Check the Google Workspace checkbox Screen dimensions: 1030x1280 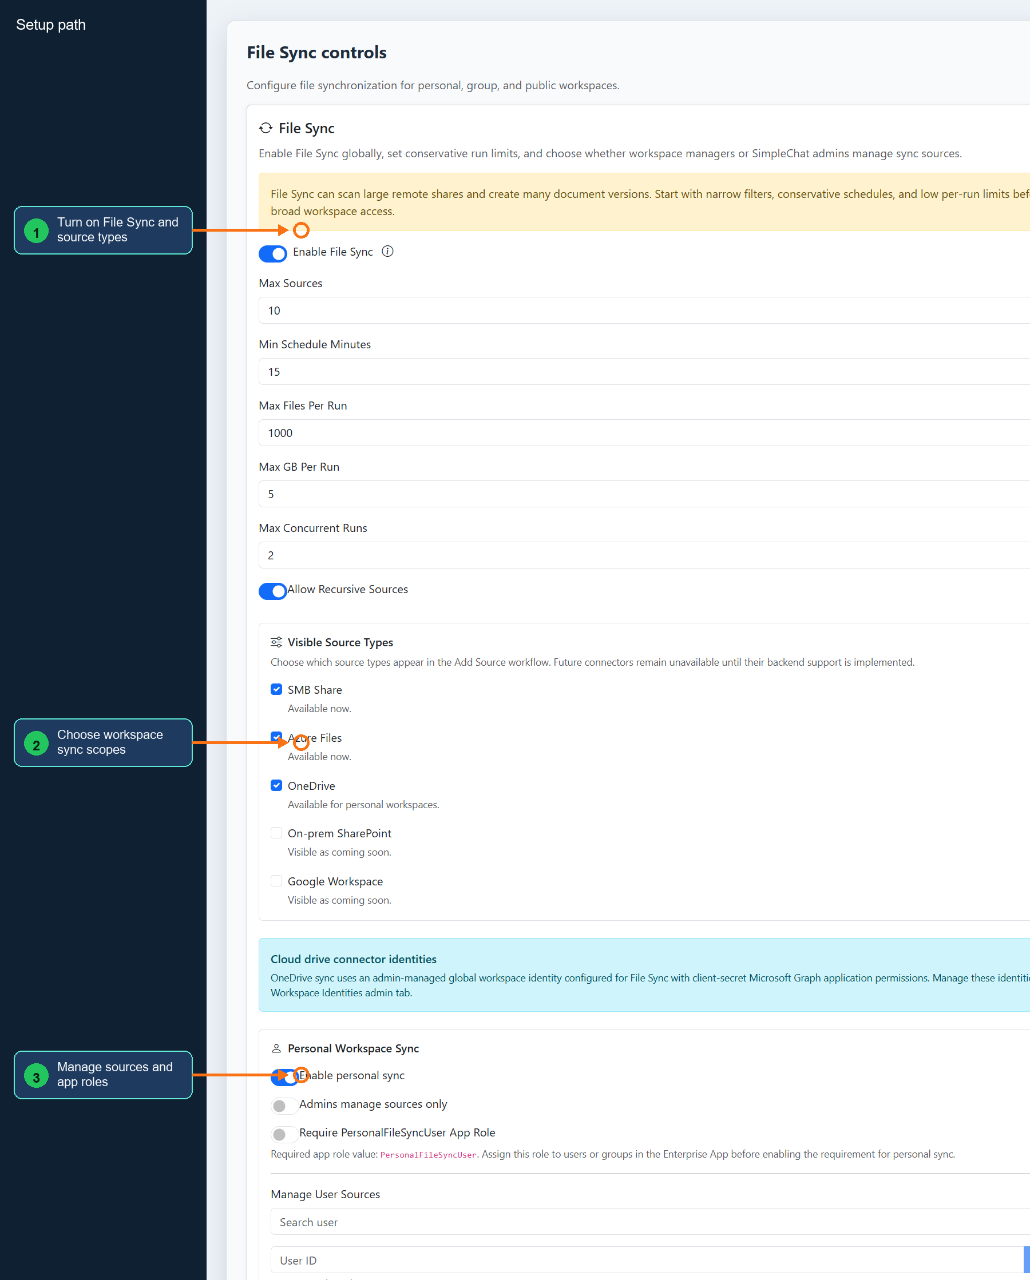276,881
